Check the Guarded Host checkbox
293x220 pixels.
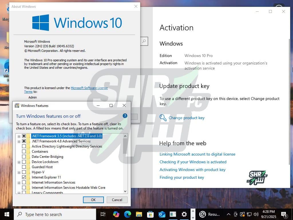click(24, 167)
